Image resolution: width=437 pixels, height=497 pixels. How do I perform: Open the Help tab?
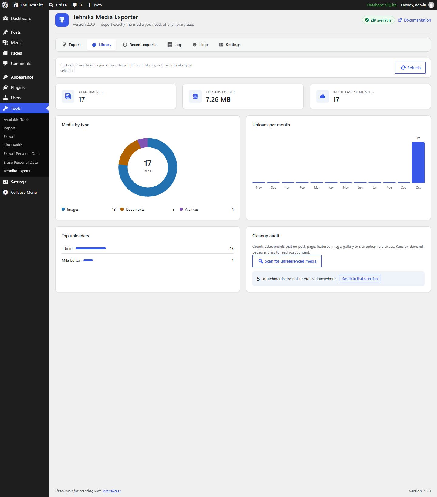(x=200, y=45)
